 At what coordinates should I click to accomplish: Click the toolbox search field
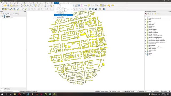click(x=158, y=16)
